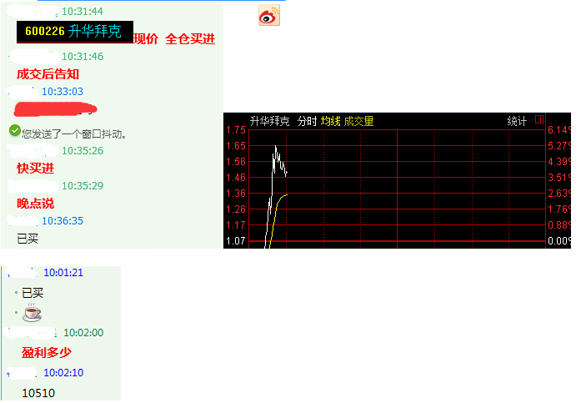Click the message 成交后告知
This screenshot has width=581, height=403.
click(x=48, y=74)
